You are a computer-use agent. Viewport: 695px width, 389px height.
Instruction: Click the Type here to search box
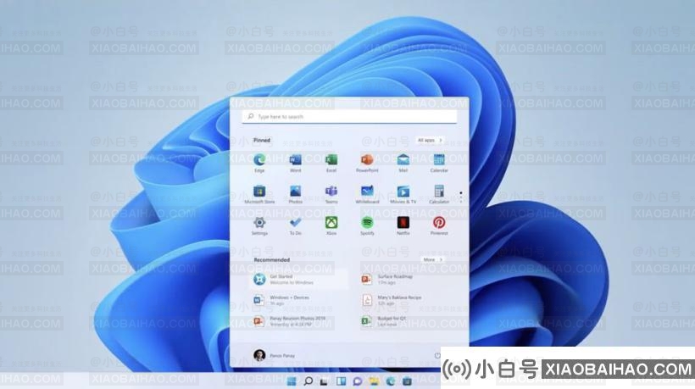click(x=349, y=116)
